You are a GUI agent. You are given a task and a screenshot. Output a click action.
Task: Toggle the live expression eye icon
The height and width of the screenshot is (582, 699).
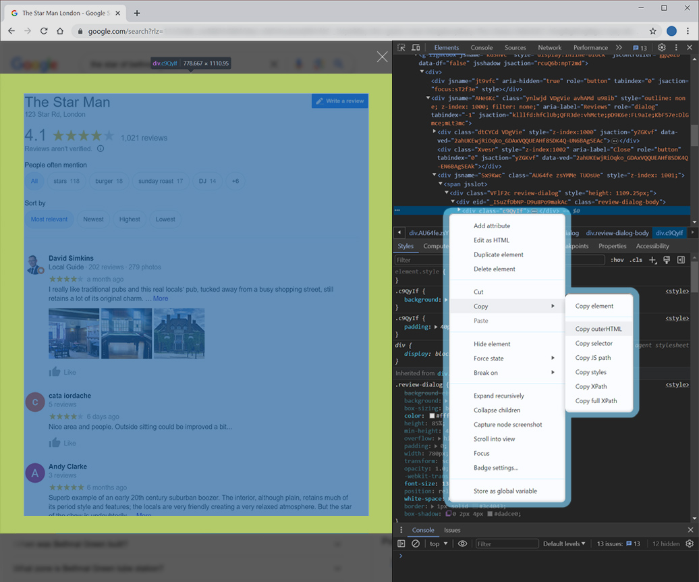(x=462, y=544)
